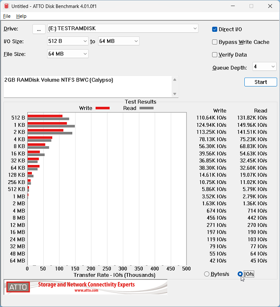Open the Help menu

pos(21,16)
